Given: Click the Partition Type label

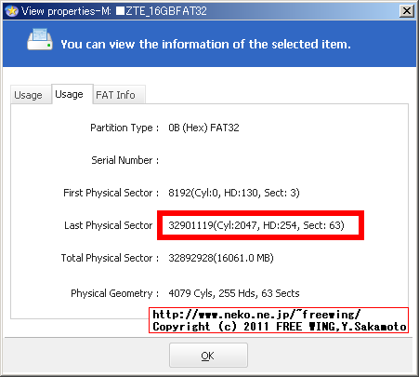Looking at the screenshot, I should click(124, 128).
